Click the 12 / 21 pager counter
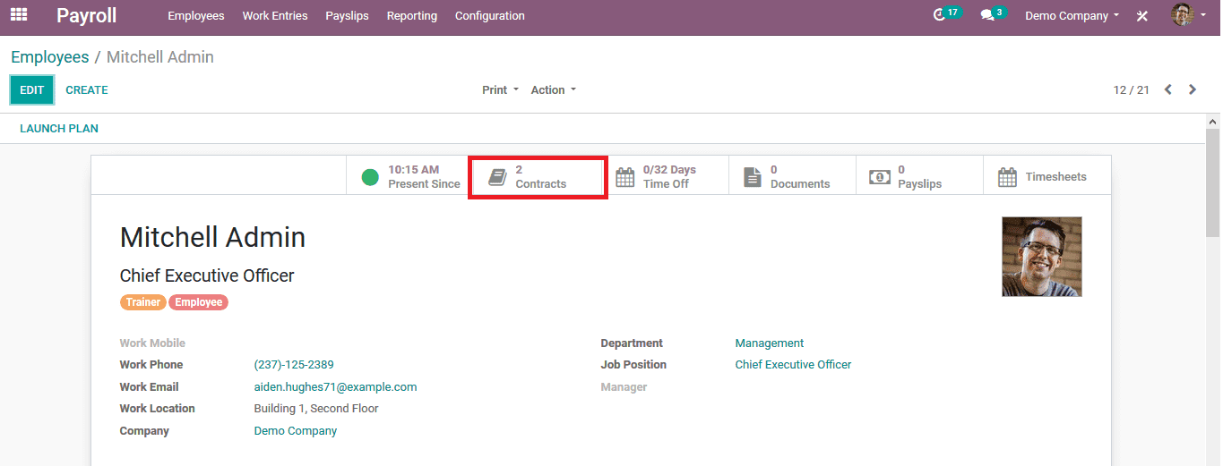This screenshot has height=466, width=1223. pyautogui.click(x=1132, y=90)
